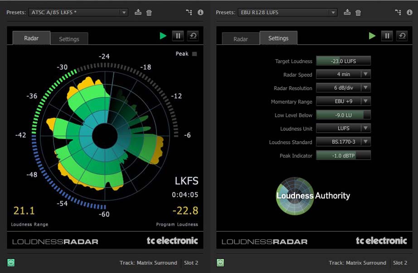Viewport: 418px width, 273px height.
Task: Click the Loudness Authority logo
Action: coord(313,196)
